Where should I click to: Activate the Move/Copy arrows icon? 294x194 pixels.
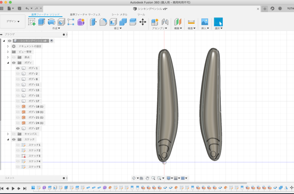(143, 22)
